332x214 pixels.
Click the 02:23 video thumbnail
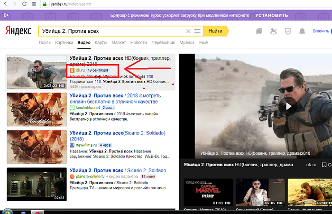click(x=37, y=184)
